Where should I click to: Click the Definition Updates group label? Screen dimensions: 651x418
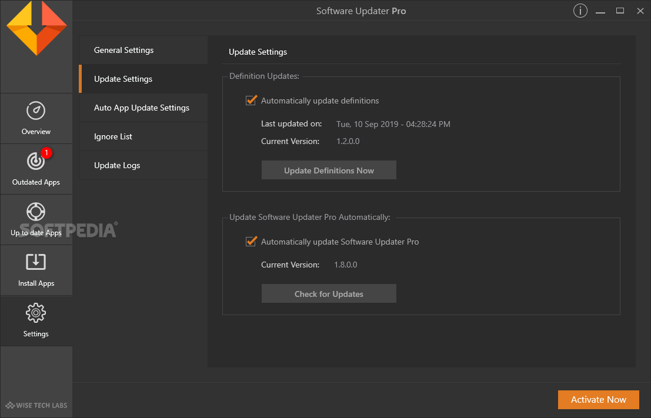click(264, 76)
